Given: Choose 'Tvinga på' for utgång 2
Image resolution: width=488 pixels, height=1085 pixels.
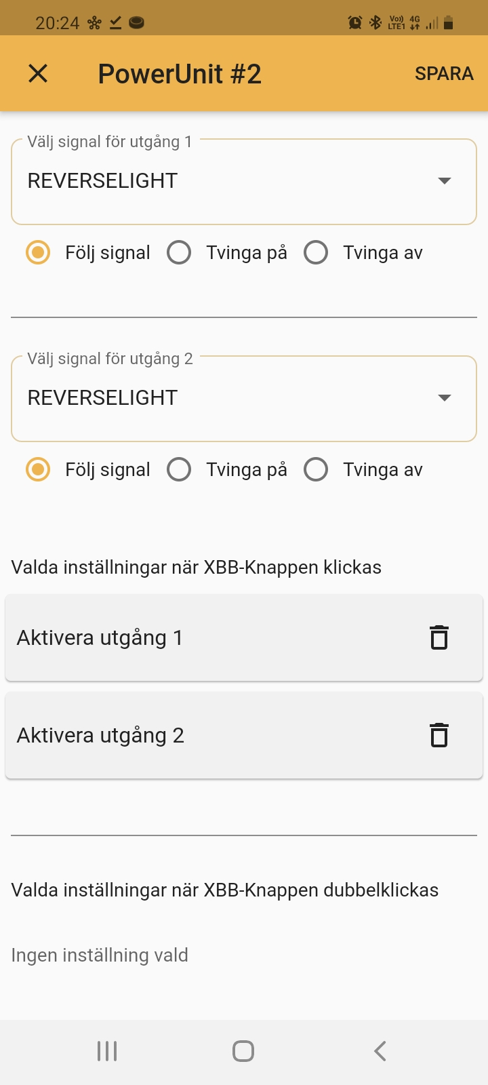Looking at the screenshot, I should 179,470.
